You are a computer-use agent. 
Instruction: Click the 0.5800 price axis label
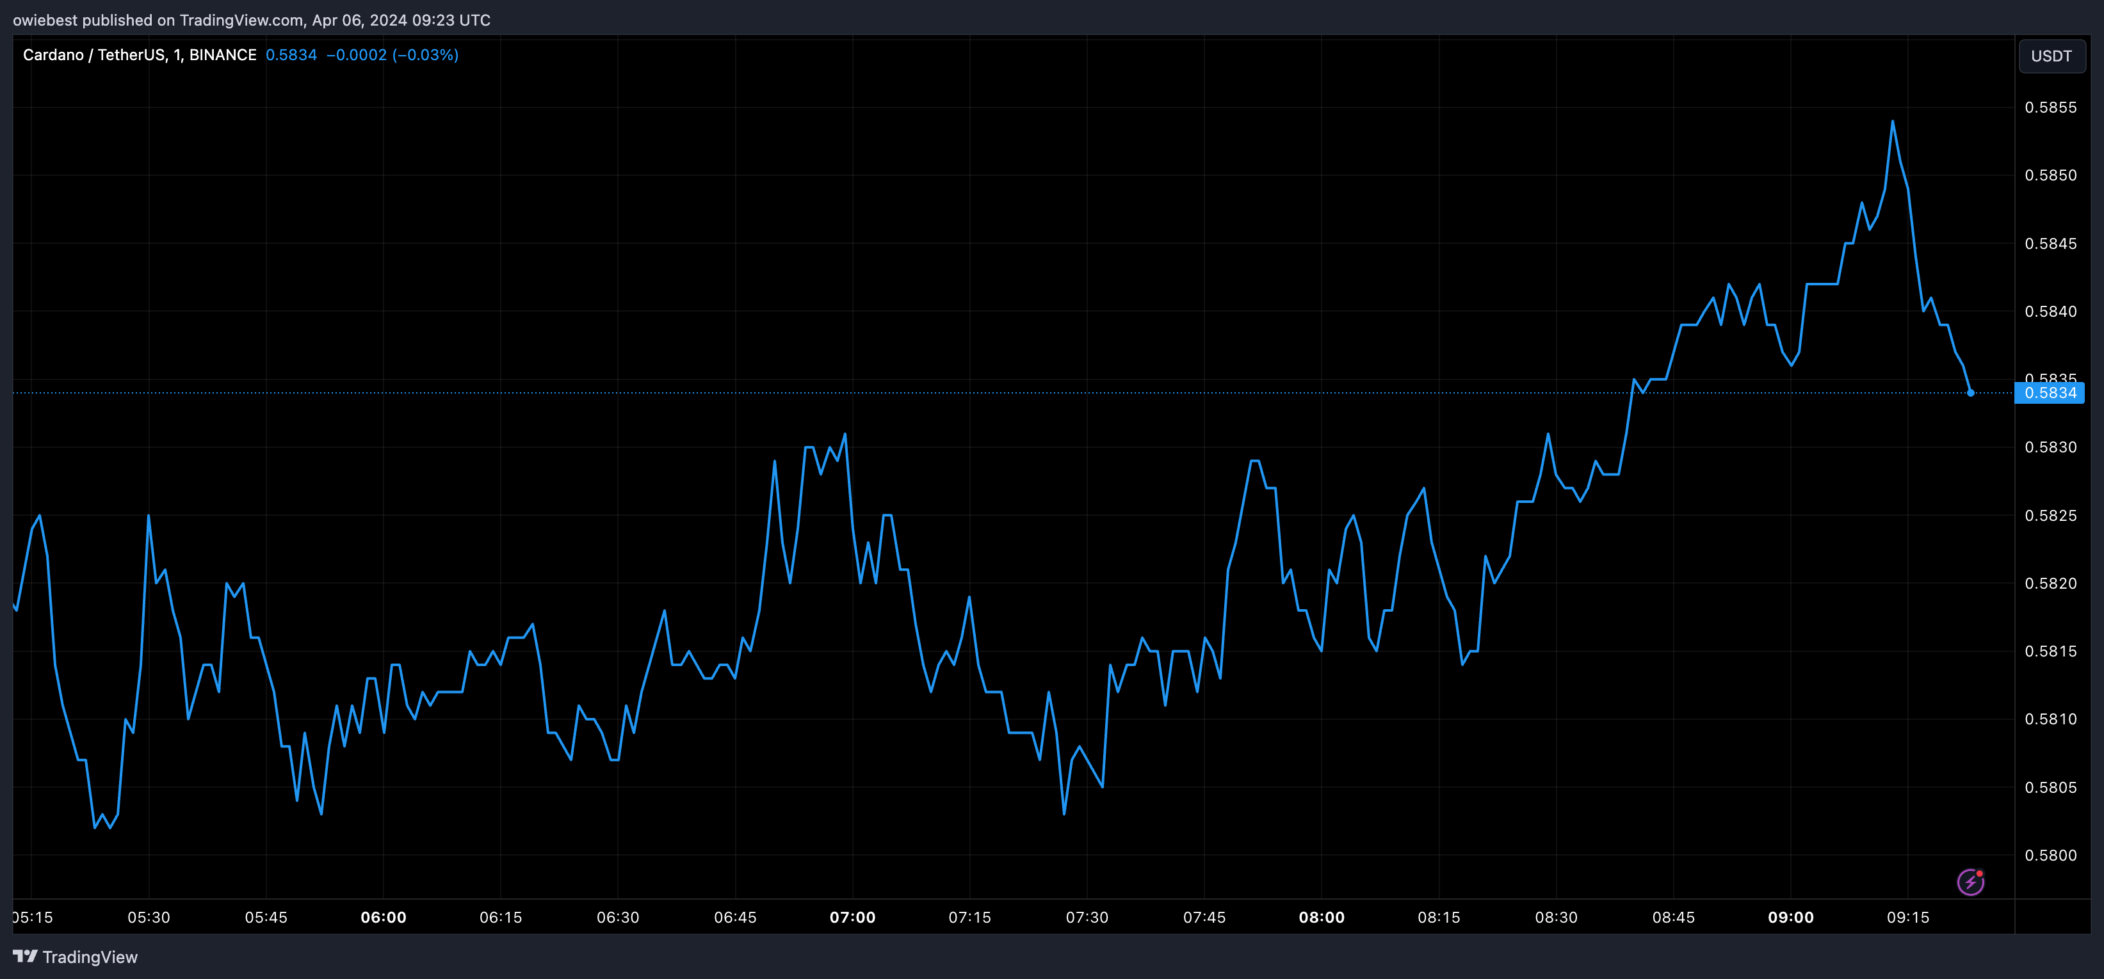2050,855
